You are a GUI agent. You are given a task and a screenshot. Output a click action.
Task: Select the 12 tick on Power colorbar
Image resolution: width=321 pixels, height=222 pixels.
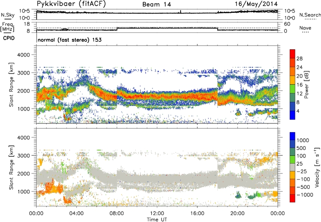pyautogui.click(x=299, y=94)
